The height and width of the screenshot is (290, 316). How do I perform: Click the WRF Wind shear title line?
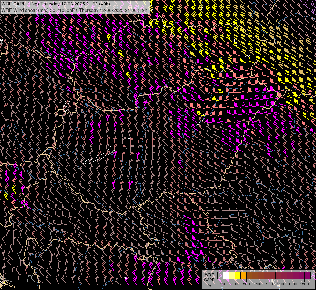(x=75, y=10)
